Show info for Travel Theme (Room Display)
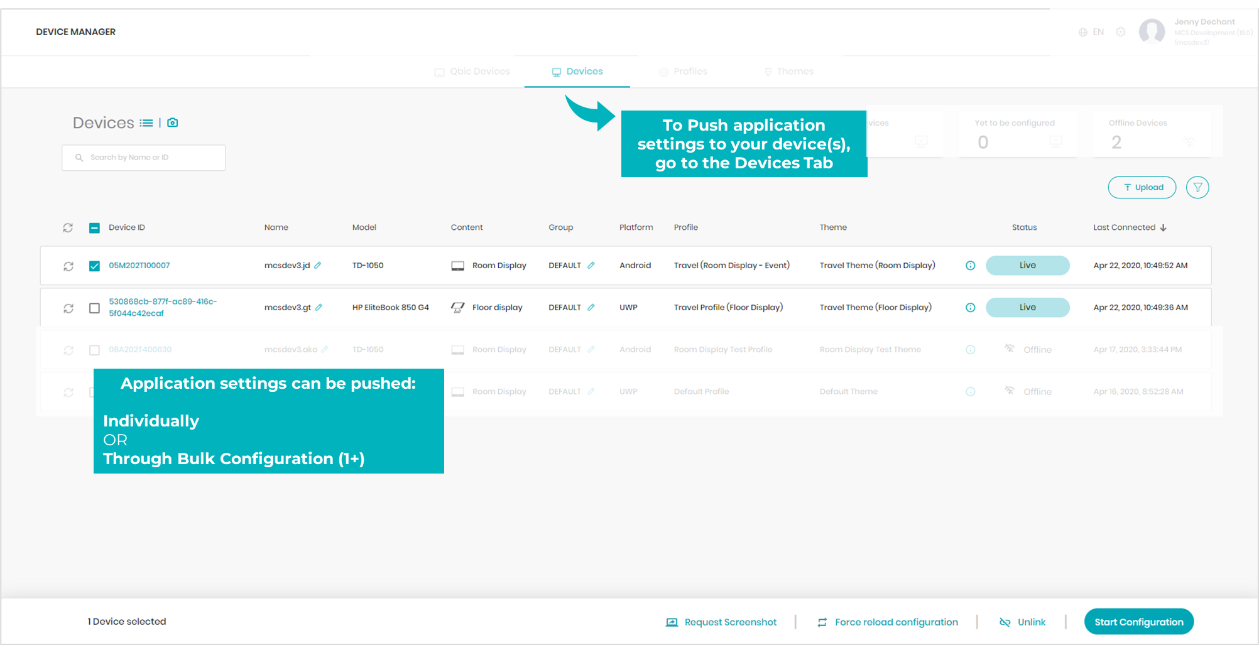 (x=971, y=266)
